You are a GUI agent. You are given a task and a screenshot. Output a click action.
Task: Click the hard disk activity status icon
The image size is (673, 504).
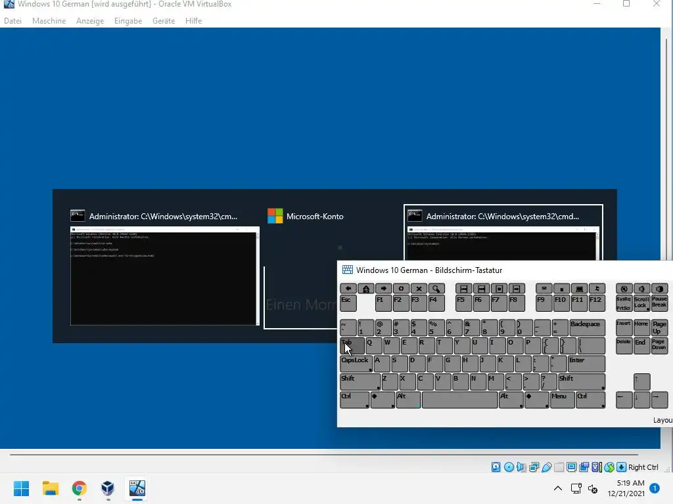(x=496, y=467)
